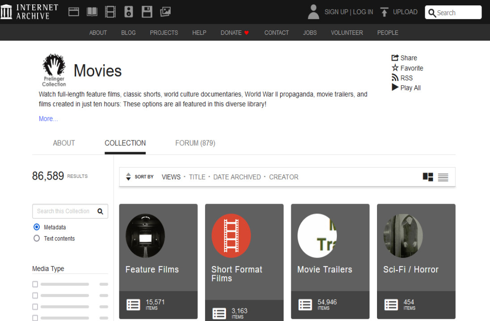Open the Internet Archive home logo
This screenshot has height=321, width=490.
pos(29,12)
